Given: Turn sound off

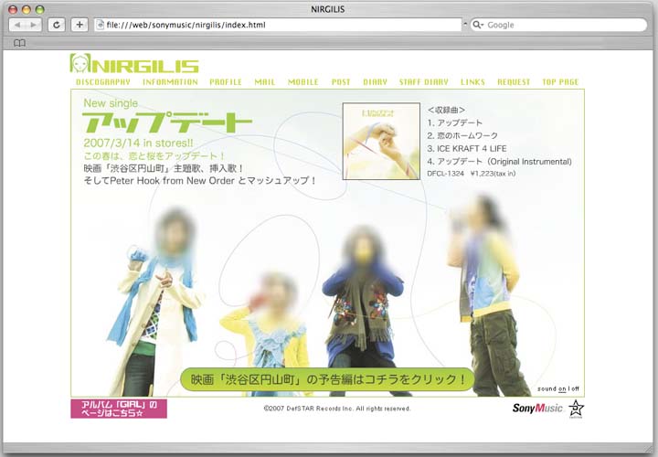Looking at the screenshot, I should point(575,388).
